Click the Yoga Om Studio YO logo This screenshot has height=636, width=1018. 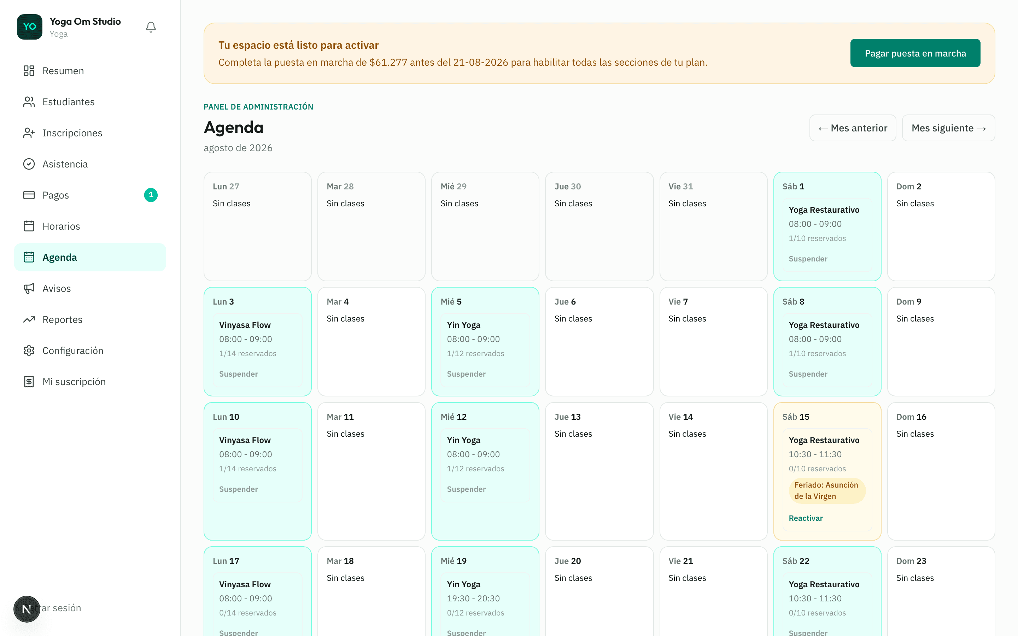click(x=29, y=27)
